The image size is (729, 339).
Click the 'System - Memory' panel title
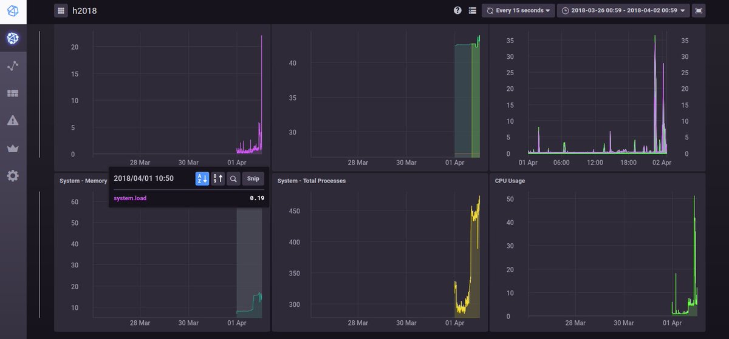click(x=83, y=181)
